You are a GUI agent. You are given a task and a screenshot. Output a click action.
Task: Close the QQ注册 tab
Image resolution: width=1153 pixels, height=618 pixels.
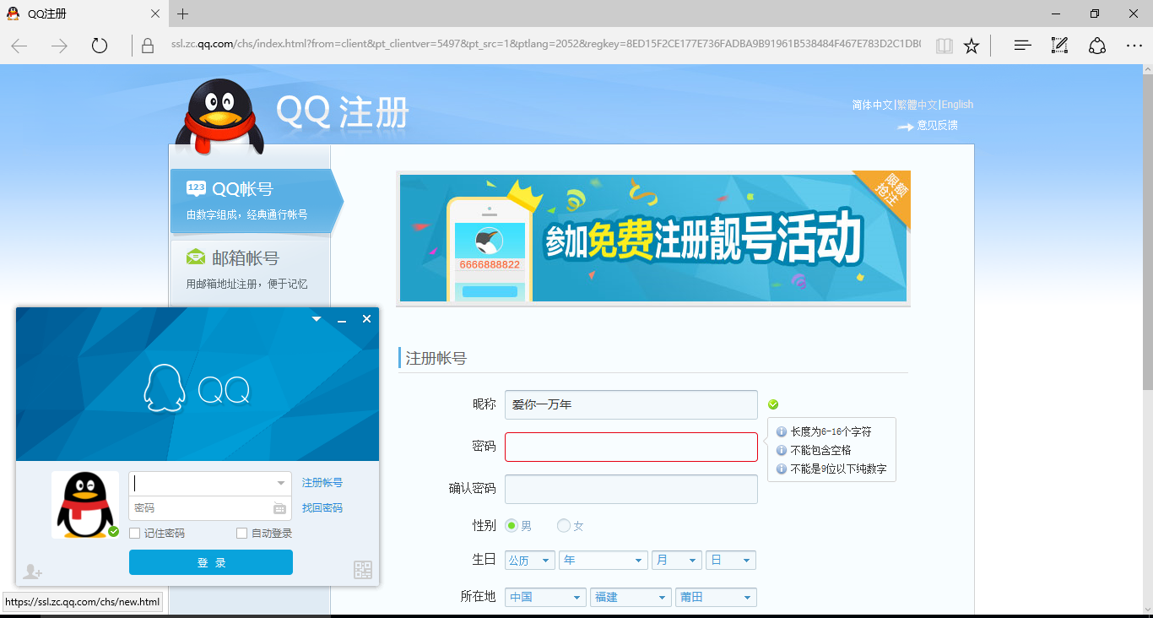pos(155,14)
